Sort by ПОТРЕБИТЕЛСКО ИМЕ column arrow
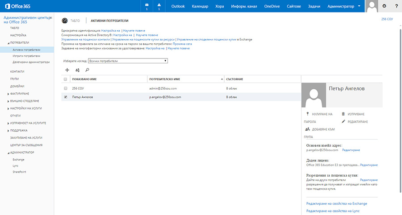 coord(222,79)
